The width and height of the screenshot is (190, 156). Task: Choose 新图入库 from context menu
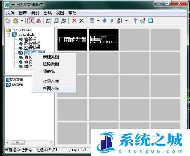coord(54,88)
